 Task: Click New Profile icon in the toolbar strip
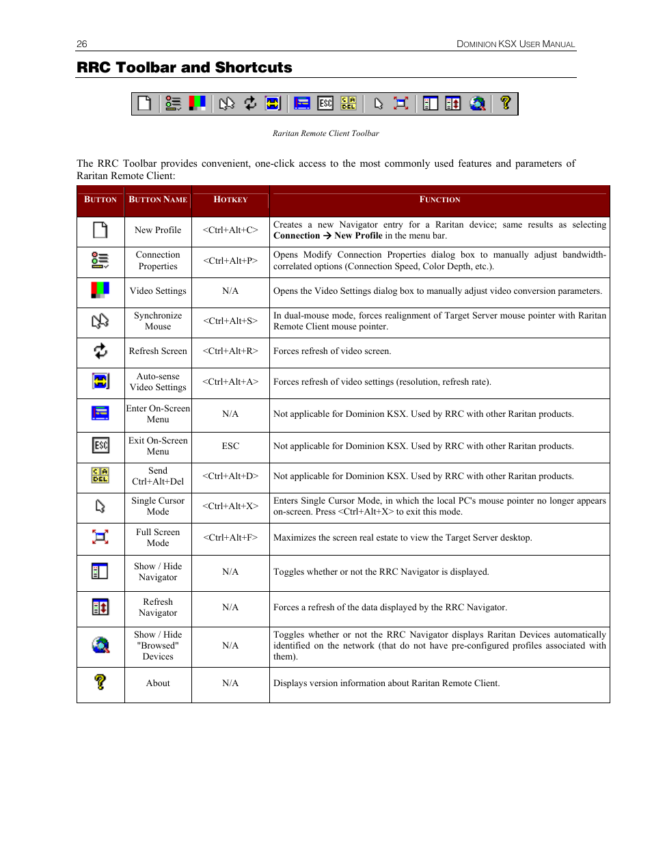(x=144, y=103)
